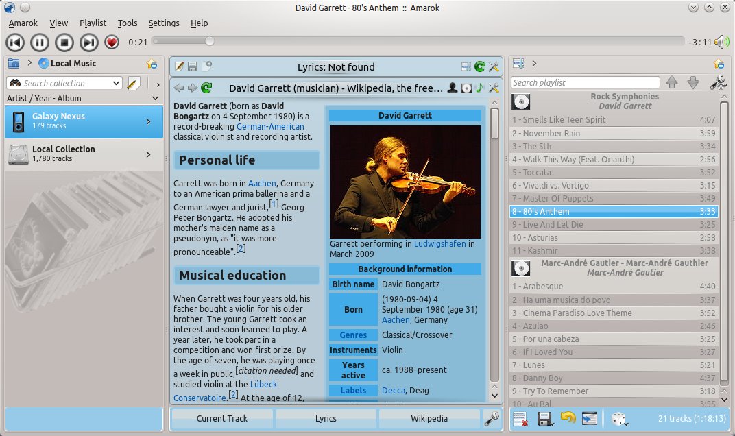Reload the Wikipedia applet page
The image size is (735, 436).
point(207,88)
